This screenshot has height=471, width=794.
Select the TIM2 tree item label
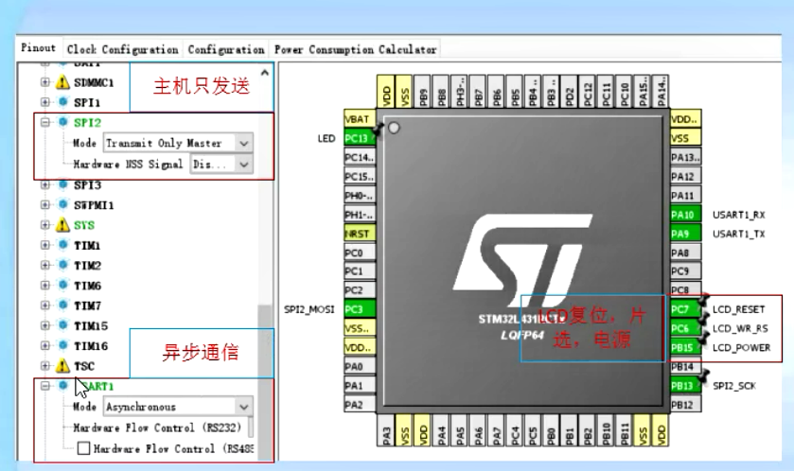tap(88, 266)
